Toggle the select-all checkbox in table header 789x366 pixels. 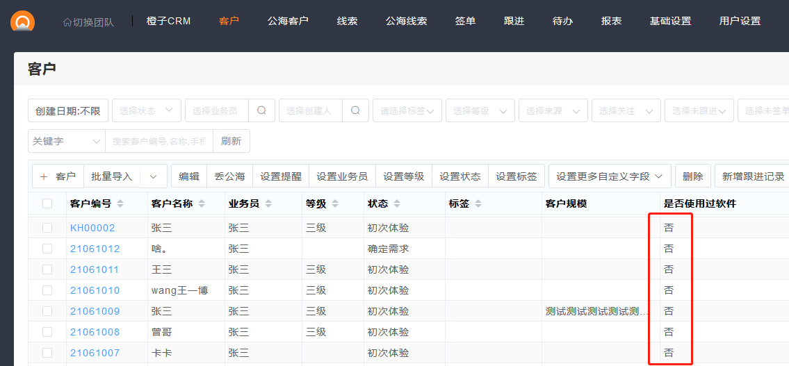(47, 203)
